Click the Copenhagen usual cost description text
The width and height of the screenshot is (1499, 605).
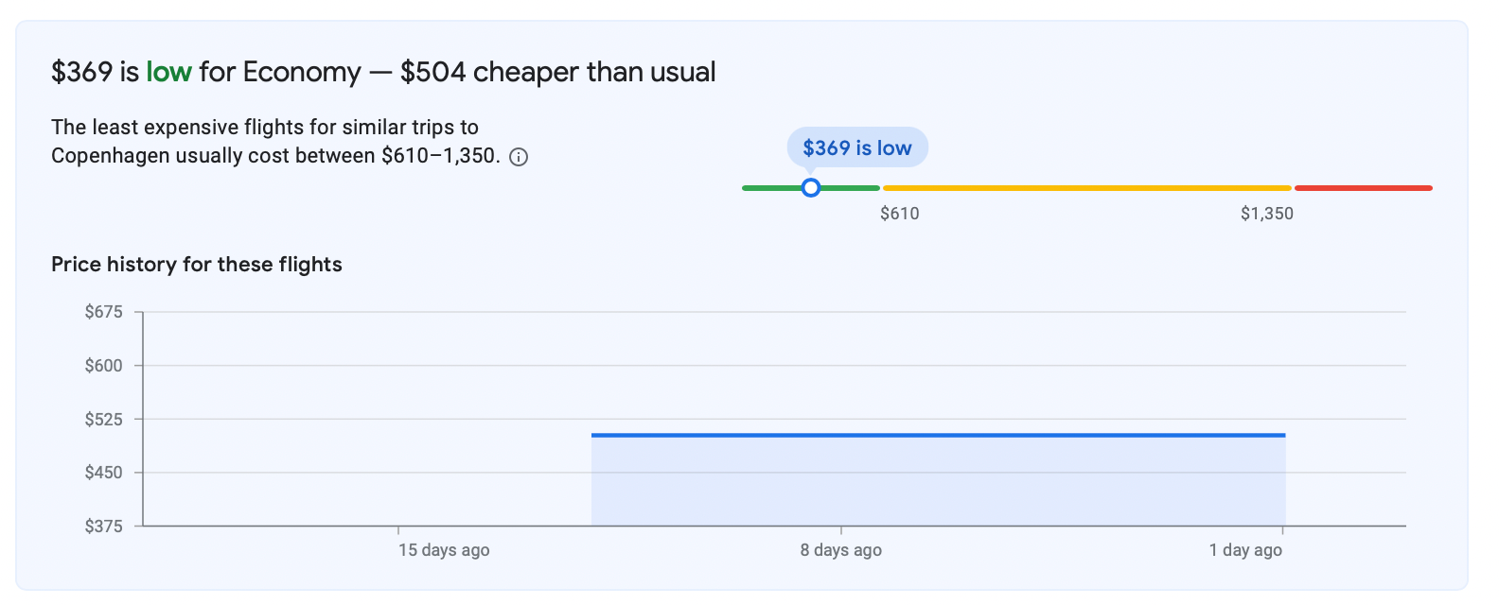coord(274,142)
